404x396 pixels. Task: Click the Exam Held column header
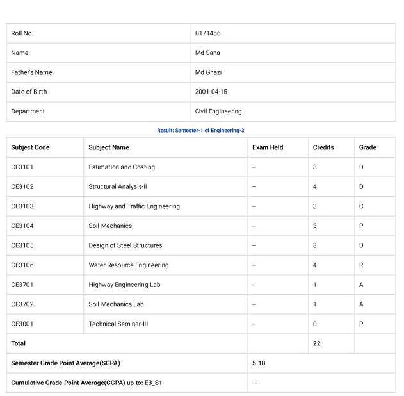pyautogui.click(x=268, y=147)
